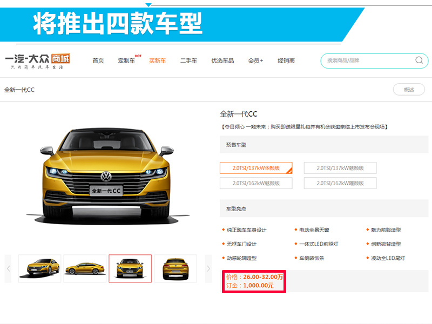This screenshot has width=432, height=324.
Task: Click the deposit 1,000.00元 text
Action: click(258, 286)
